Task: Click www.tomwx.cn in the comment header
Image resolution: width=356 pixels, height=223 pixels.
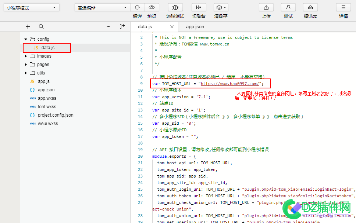Action: pyautogui.click(x=214, y=44)
